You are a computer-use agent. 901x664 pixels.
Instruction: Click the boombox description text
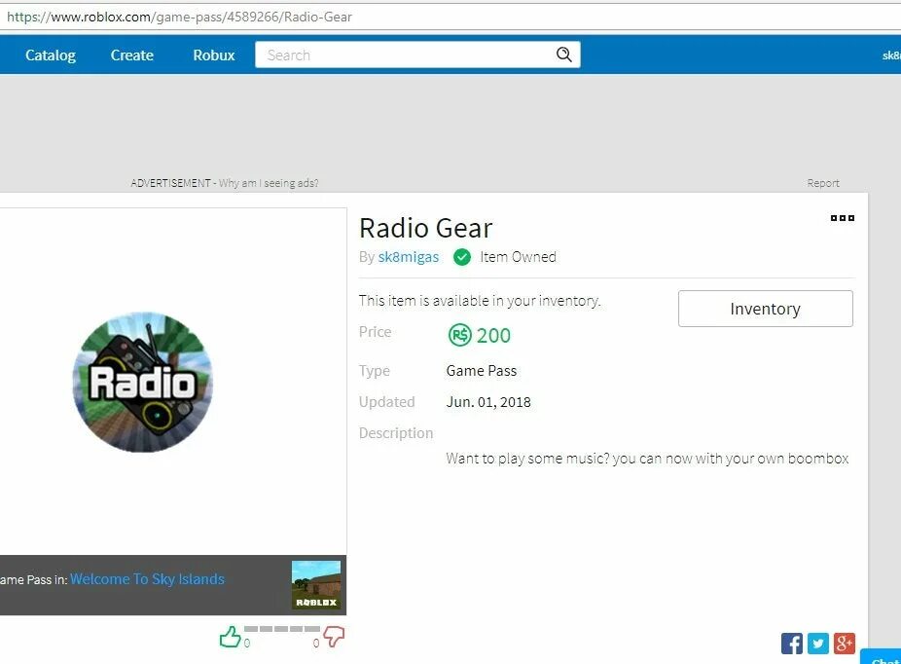647,459
